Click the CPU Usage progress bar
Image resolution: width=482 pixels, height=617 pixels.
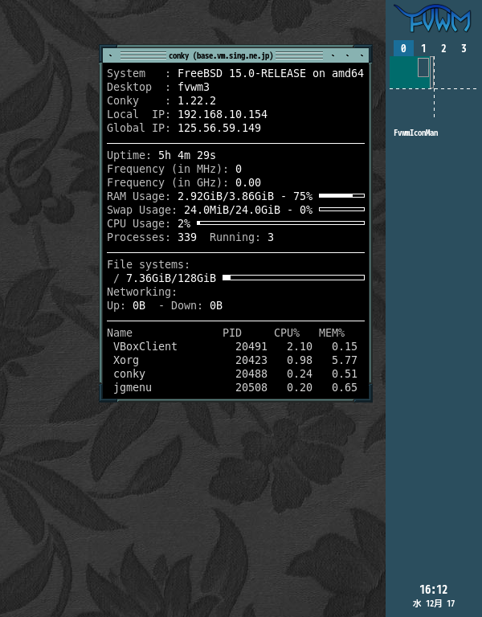[x=280, y=223]
